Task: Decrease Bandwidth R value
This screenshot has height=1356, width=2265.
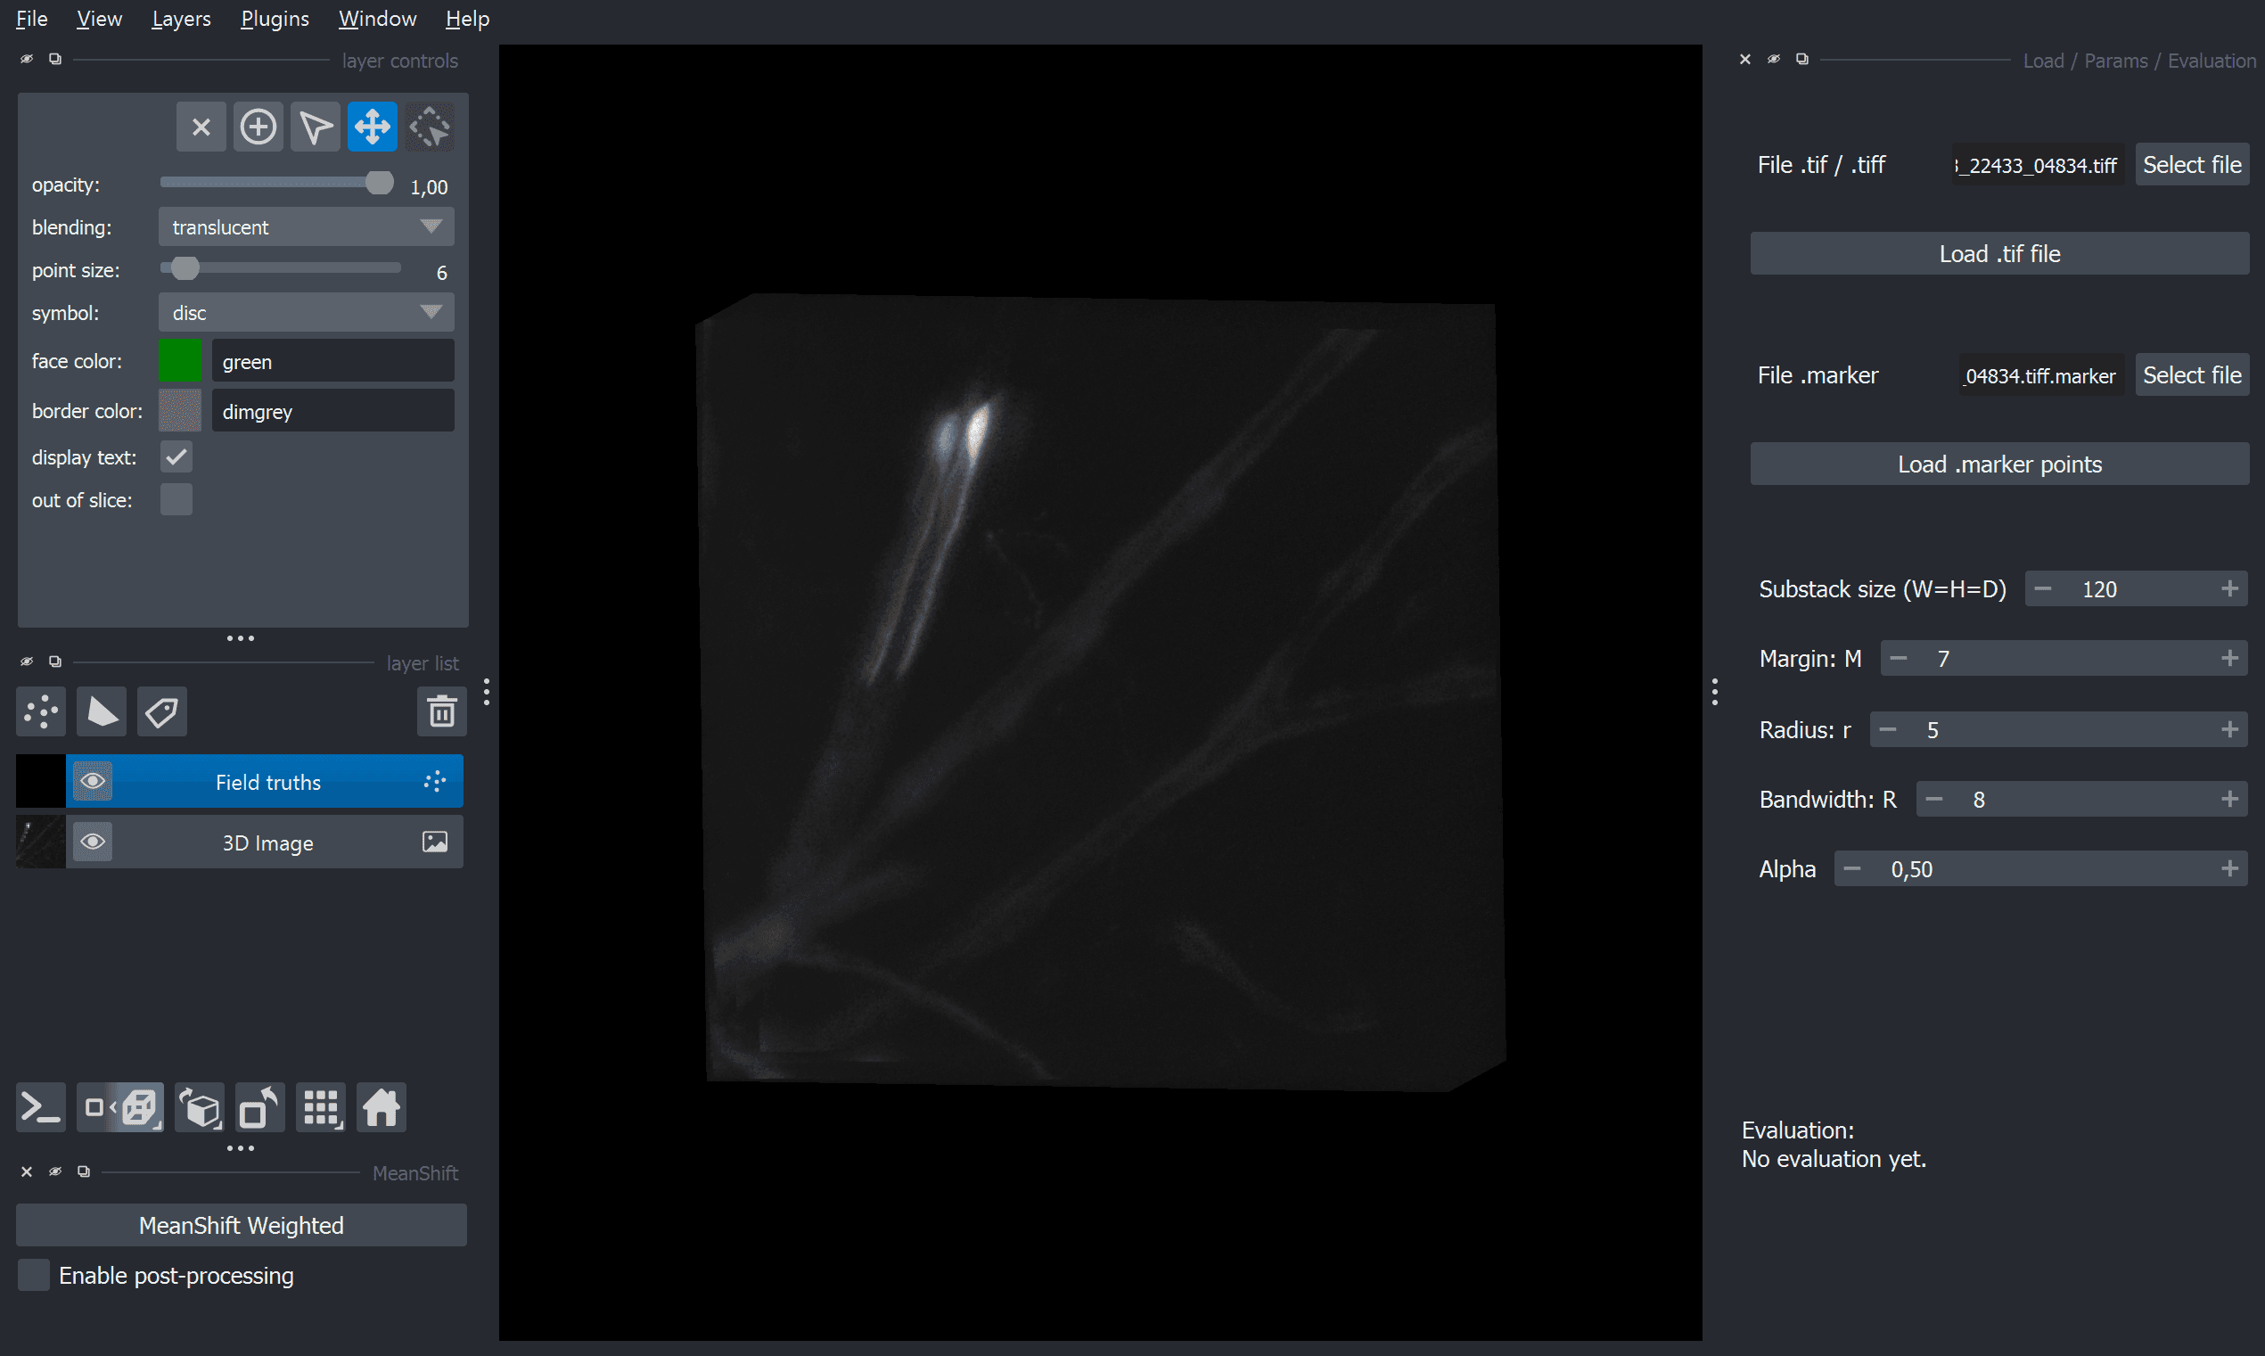Action: point(1934,799)
